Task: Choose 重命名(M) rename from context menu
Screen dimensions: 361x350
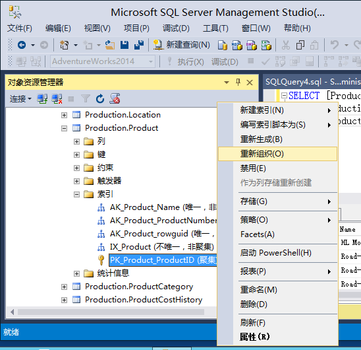Action: pyautogui.click(x=277, y=290)
